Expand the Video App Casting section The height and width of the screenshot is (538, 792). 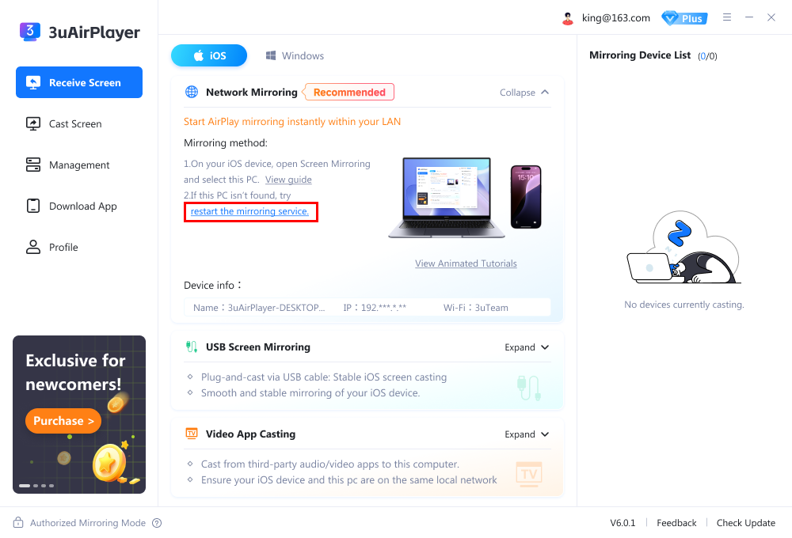pyautogui.click(x=525, y=434)
